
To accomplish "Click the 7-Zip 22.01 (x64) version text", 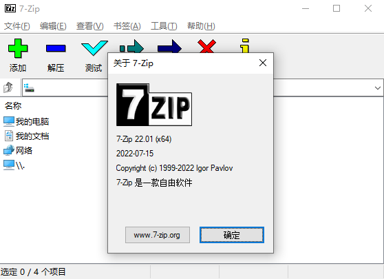I will [144, 139].
